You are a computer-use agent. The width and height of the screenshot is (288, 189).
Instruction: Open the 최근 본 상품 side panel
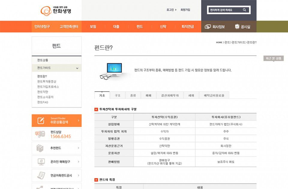pyautogui.click(x=273, y=58)
